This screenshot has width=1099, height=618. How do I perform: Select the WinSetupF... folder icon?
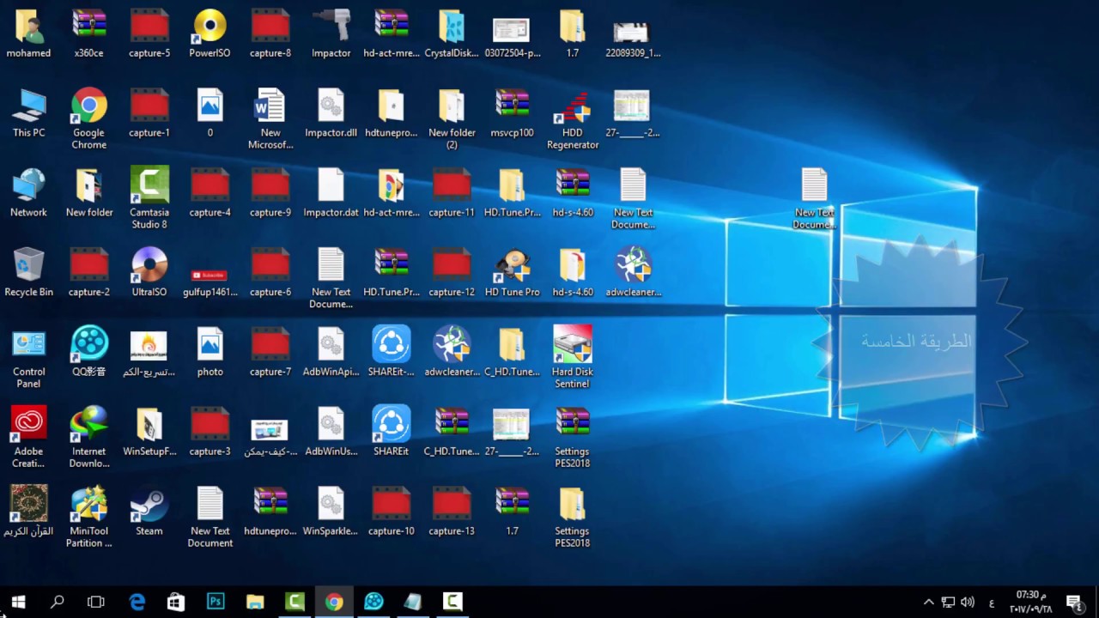pyautogui.click(x=149, y=431)
